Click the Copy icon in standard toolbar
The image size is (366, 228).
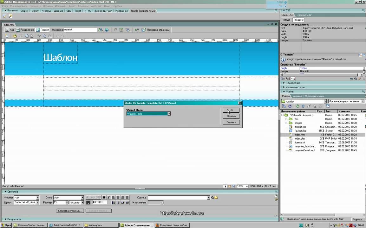click(x=44, y=36)
